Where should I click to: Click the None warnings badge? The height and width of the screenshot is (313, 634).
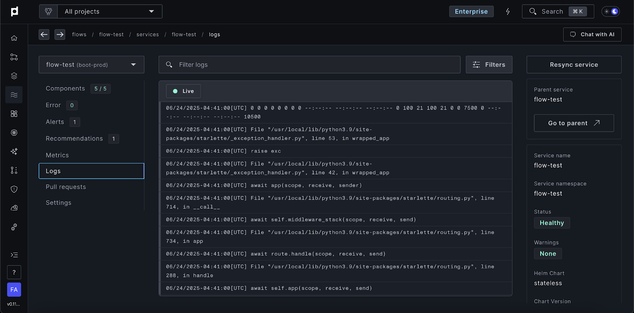548,254
